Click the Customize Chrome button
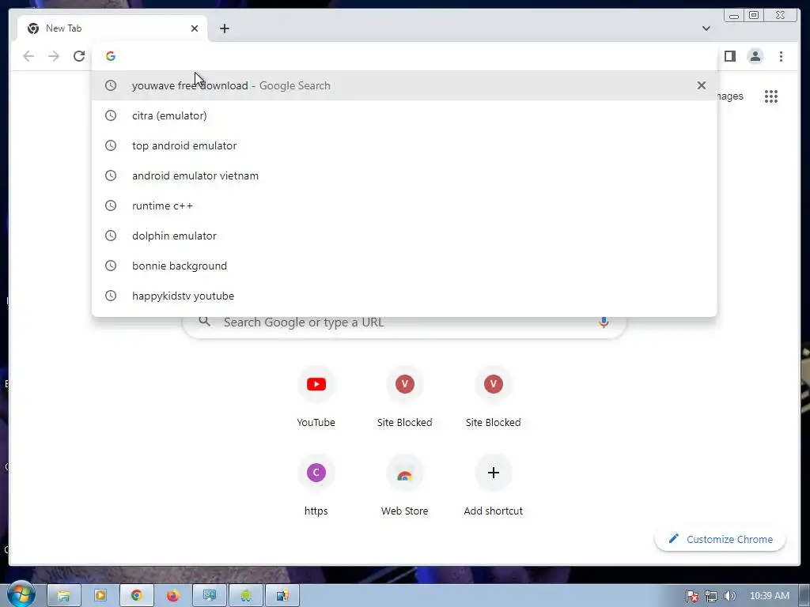This screenshot has width=810, height=607. 720,539
